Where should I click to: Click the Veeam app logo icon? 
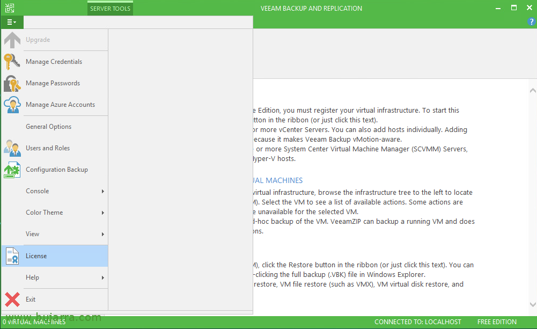(x=10, y=8)
